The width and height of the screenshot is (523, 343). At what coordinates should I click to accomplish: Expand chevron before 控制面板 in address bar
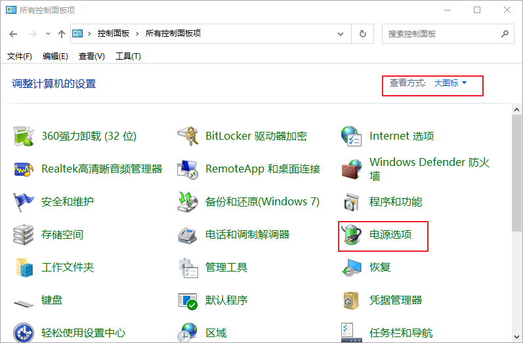[89, 33]
